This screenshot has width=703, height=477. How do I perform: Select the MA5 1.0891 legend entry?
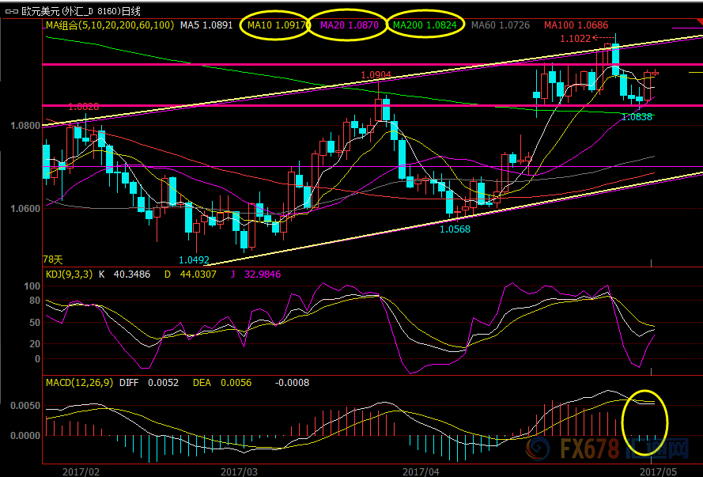coord(206,25)
